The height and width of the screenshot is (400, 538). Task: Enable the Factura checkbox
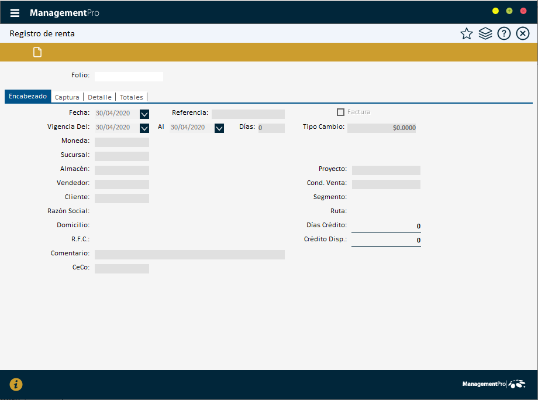[x=340, y=112]
